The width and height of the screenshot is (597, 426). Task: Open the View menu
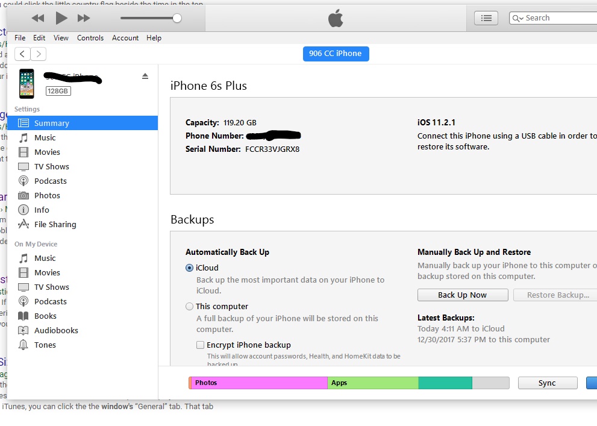(x=61, y=38)
